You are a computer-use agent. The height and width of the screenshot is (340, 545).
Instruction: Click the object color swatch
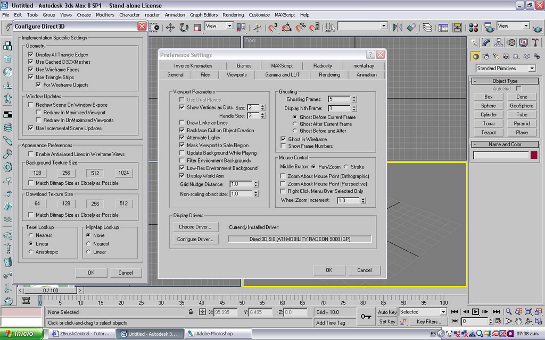coord(534,155)
